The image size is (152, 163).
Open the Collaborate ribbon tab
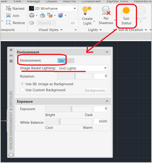point(91,1)
